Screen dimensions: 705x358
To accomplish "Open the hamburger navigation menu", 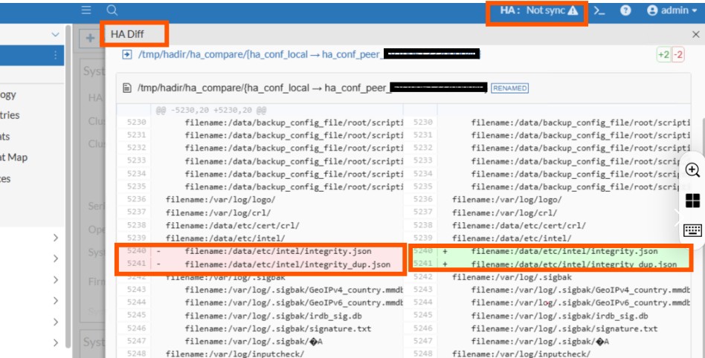I will (x=86, y=10).
